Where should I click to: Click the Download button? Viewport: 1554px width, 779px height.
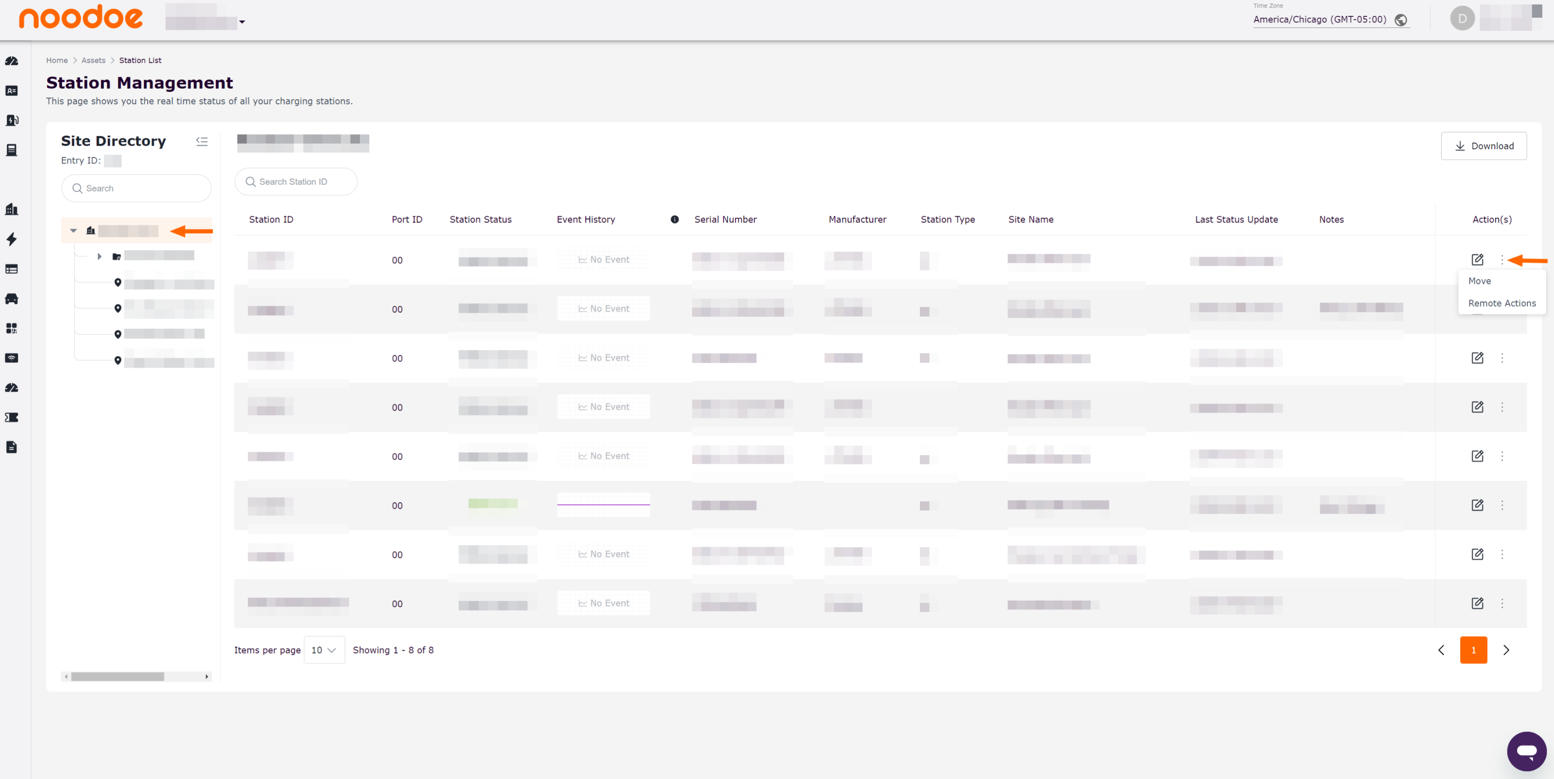click(x=1484, y=146)
